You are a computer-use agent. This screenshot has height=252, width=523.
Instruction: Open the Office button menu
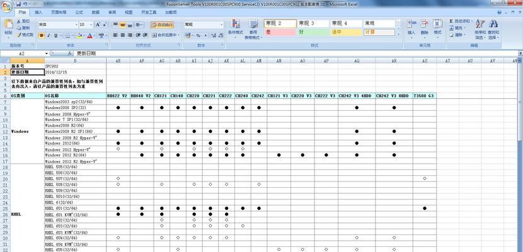click(x=7, y=6)
